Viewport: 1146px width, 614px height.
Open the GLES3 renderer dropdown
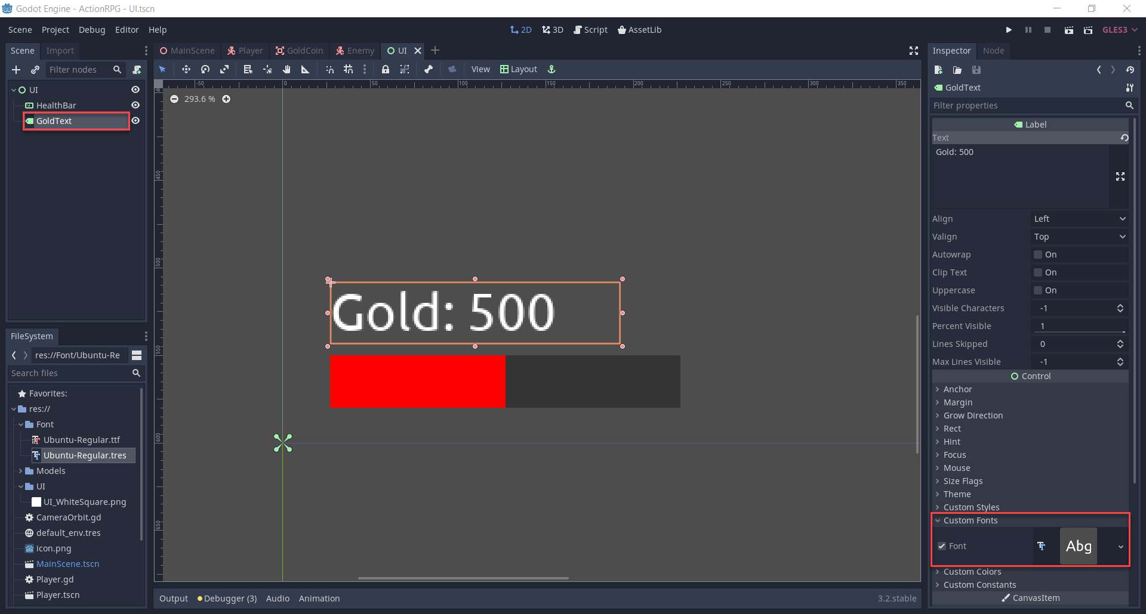tap(1119, 29)
